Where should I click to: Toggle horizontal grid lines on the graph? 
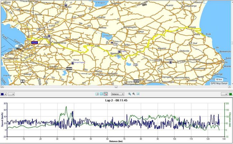pos(101,94)
